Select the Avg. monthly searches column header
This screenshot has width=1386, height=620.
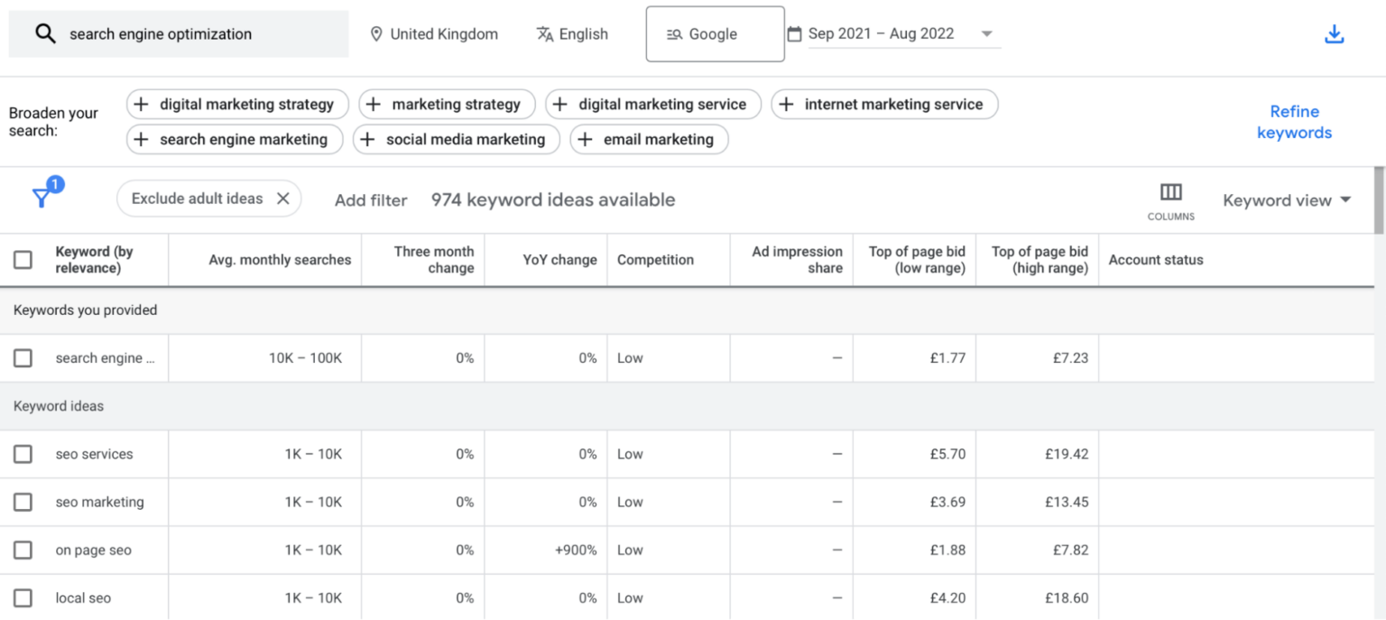pyautogui.click(x=280, y=259)
